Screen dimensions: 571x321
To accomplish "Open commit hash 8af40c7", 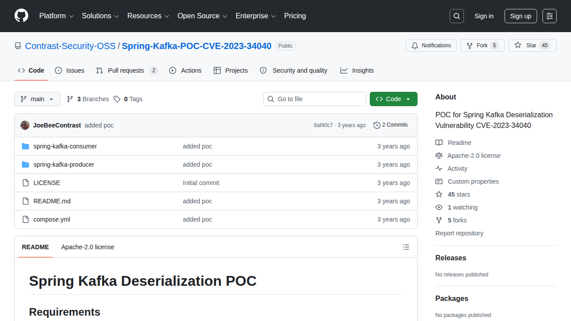I will point(323,125).
